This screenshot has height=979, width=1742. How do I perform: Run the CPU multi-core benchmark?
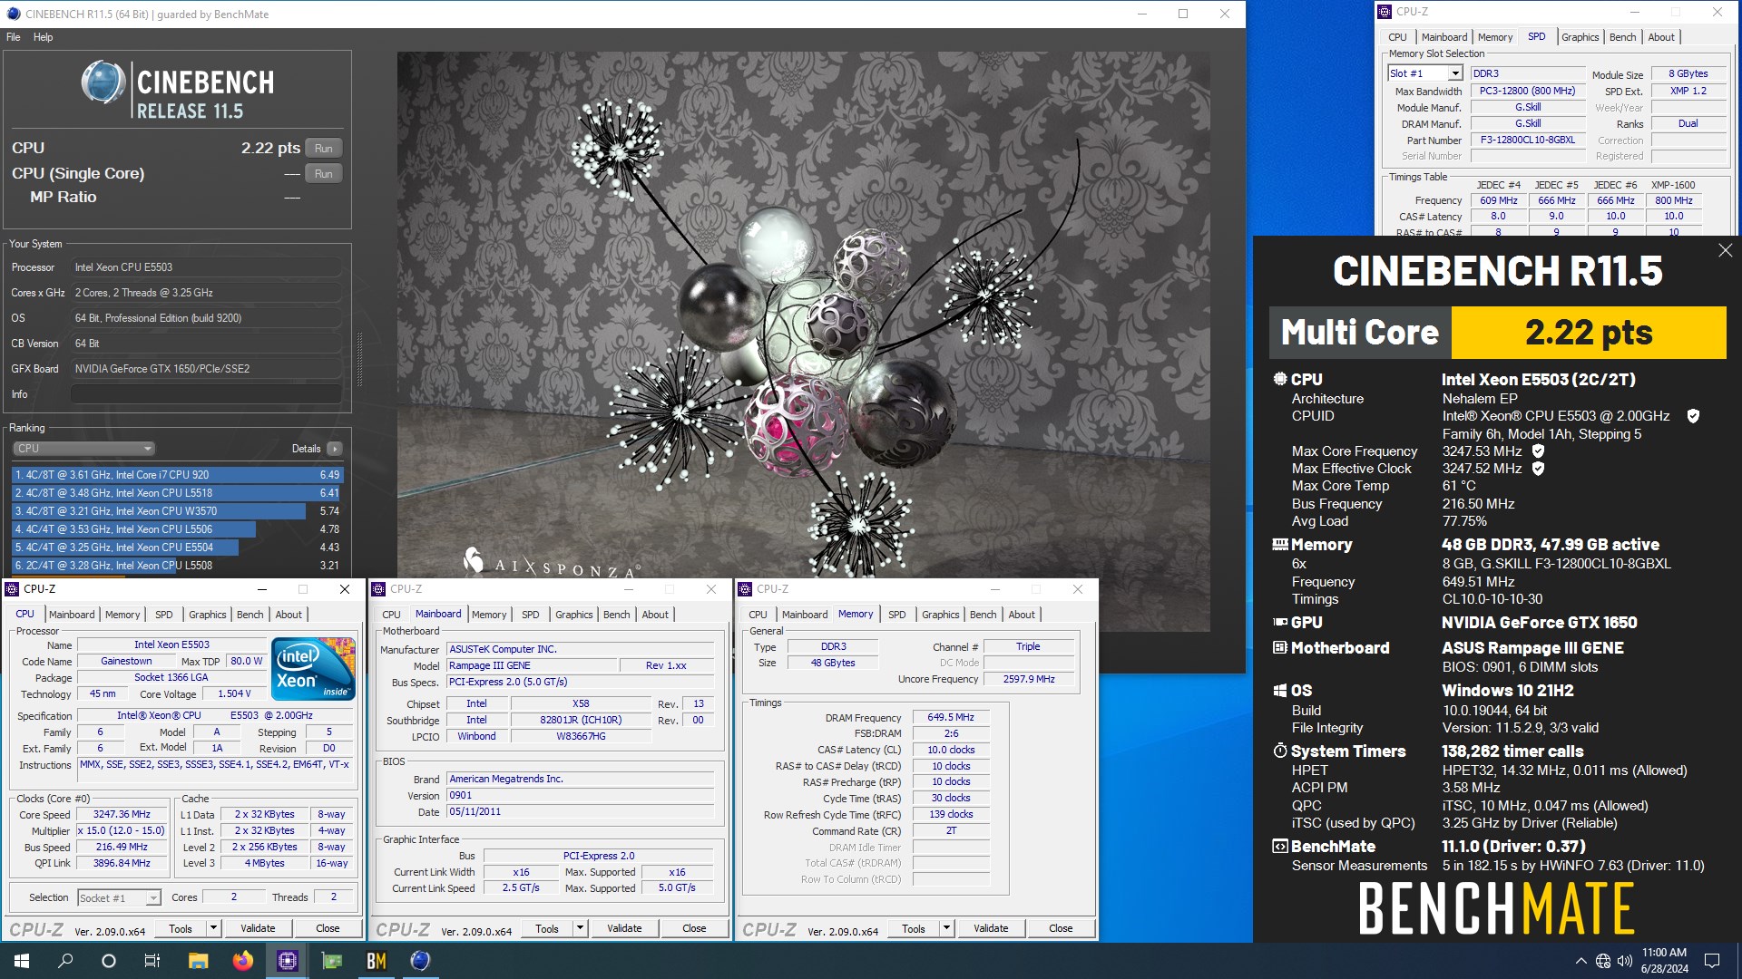(324, 149)
